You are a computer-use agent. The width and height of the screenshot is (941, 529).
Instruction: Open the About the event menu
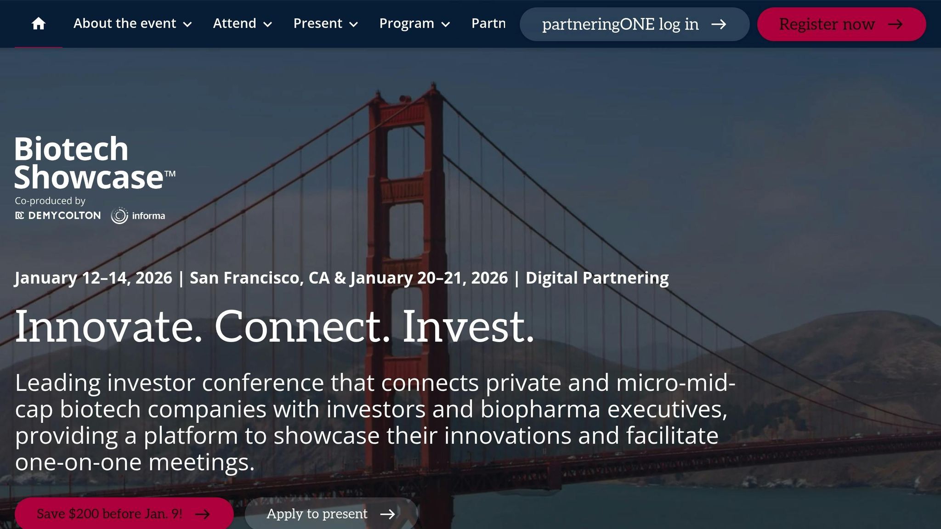125,23
